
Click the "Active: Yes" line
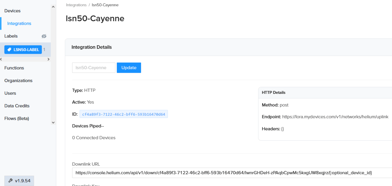click(83, 102)
